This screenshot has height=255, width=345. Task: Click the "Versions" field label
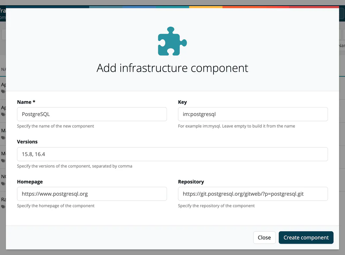pyautogui.click(x=27, y=142)
